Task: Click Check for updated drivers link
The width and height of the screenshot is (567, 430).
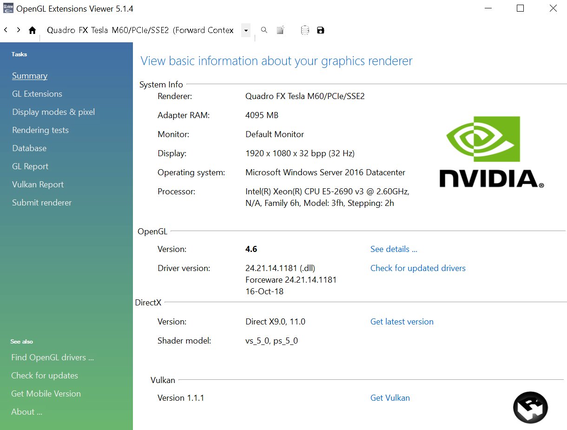Action: [x=418, y=268]
